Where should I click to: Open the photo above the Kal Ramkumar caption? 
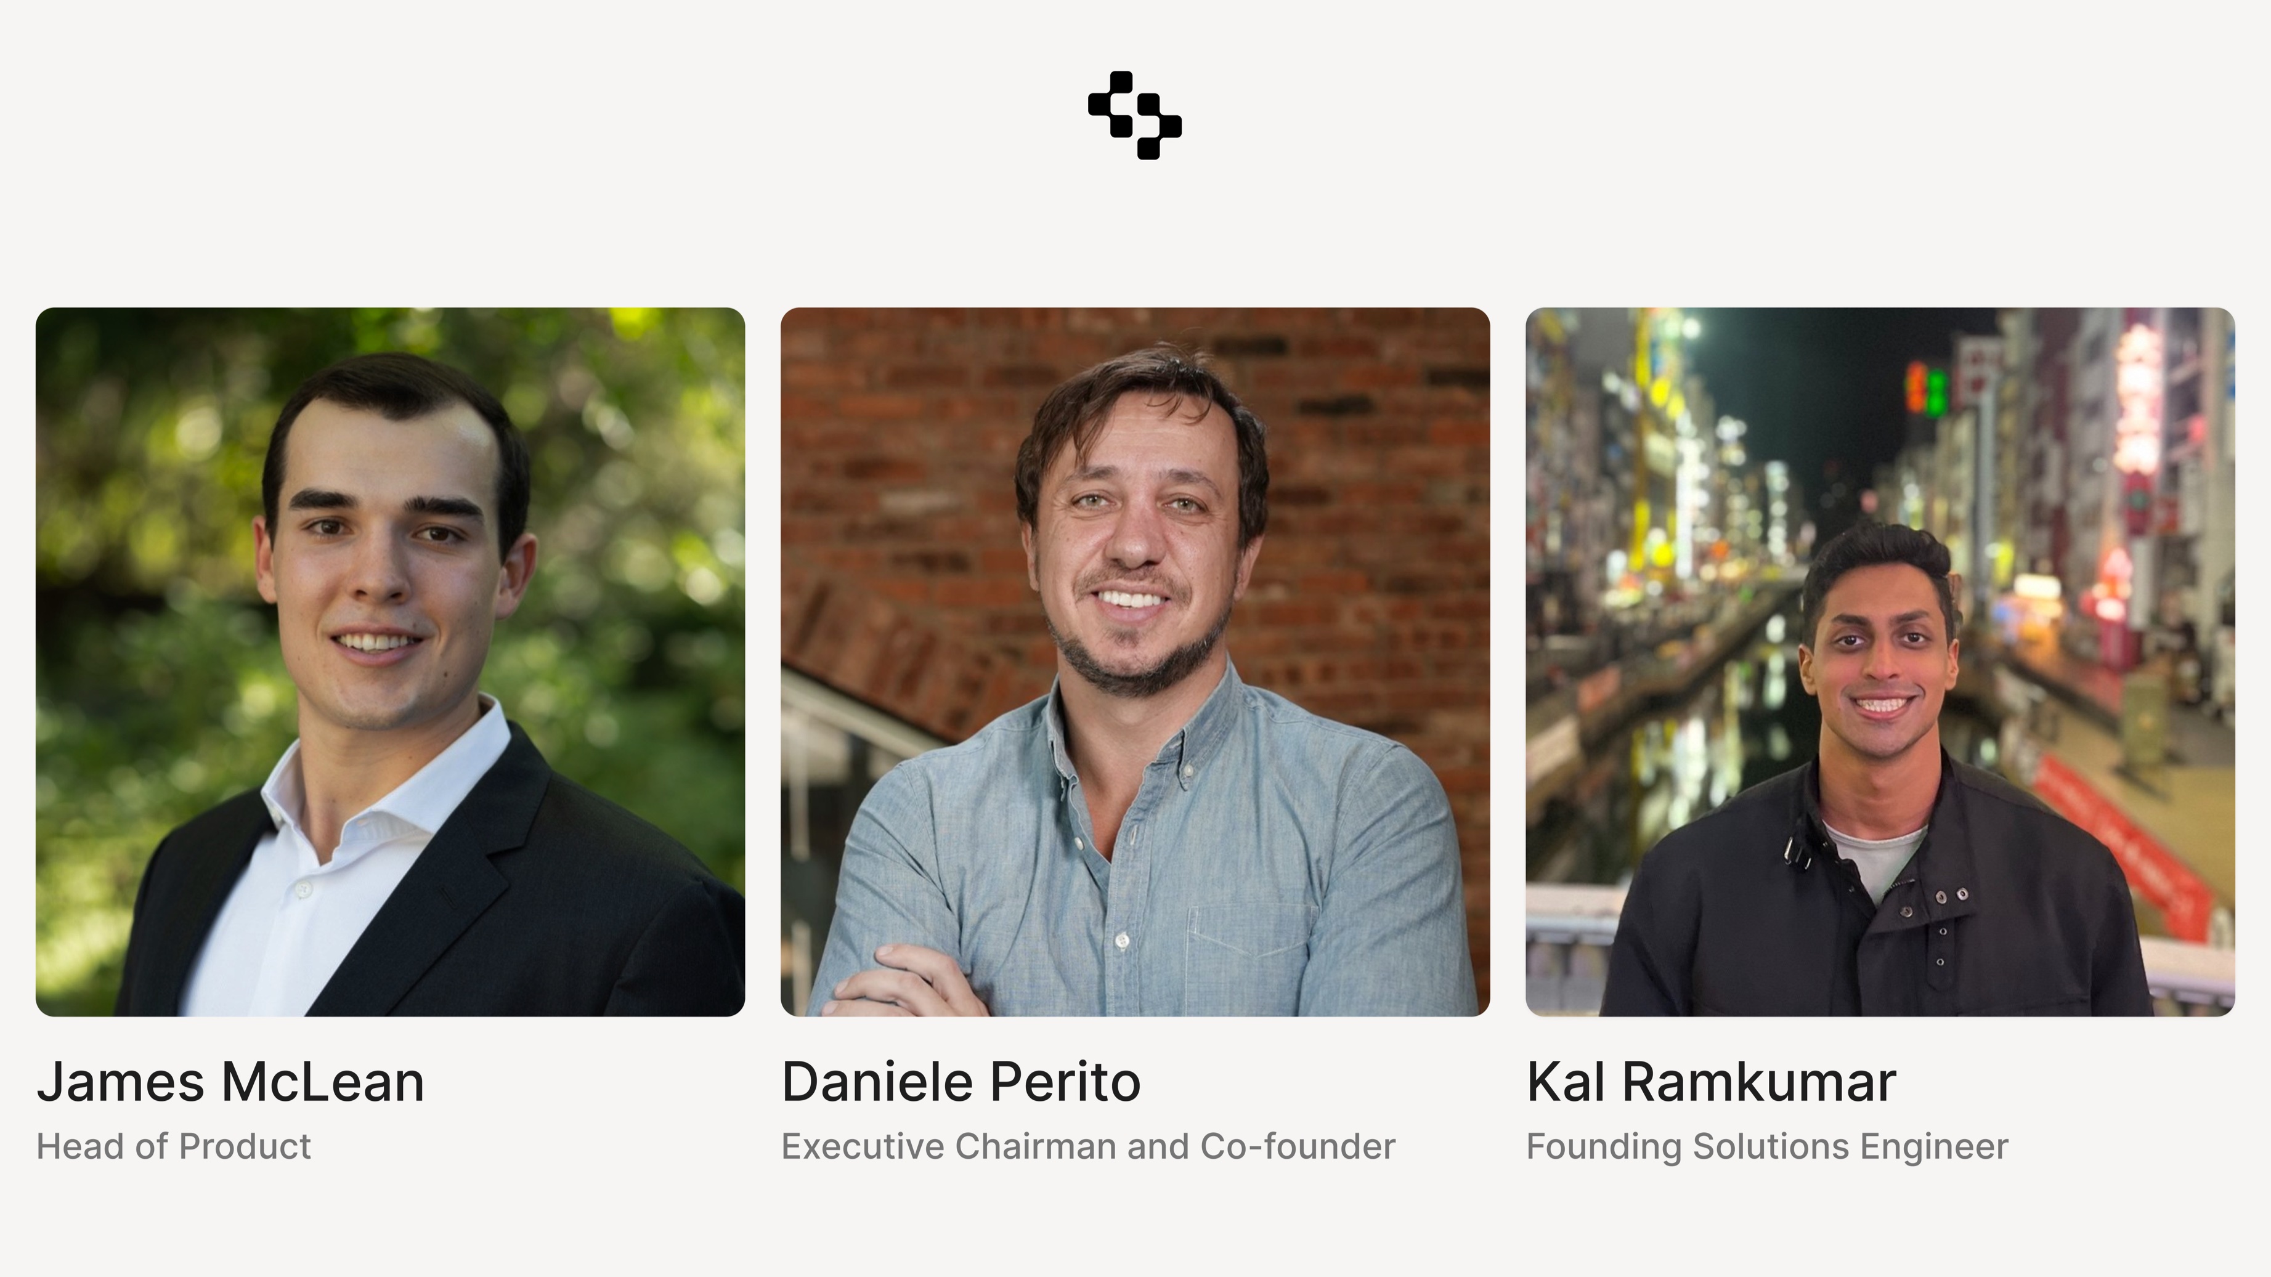1880,662
